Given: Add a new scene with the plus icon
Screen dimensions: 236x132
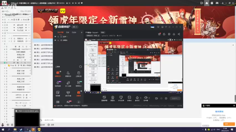Looking at the screenshot, I should tap(82, 32).
